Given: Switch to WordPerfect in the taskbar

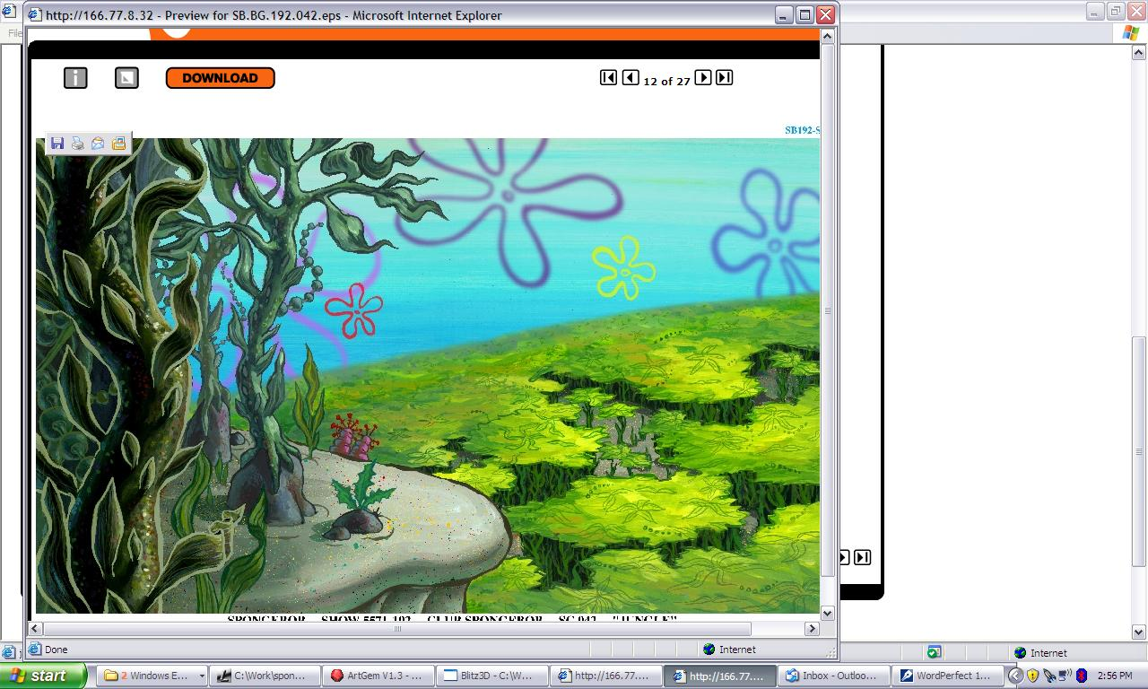Looking at the screenshot, I should (949, 676).
